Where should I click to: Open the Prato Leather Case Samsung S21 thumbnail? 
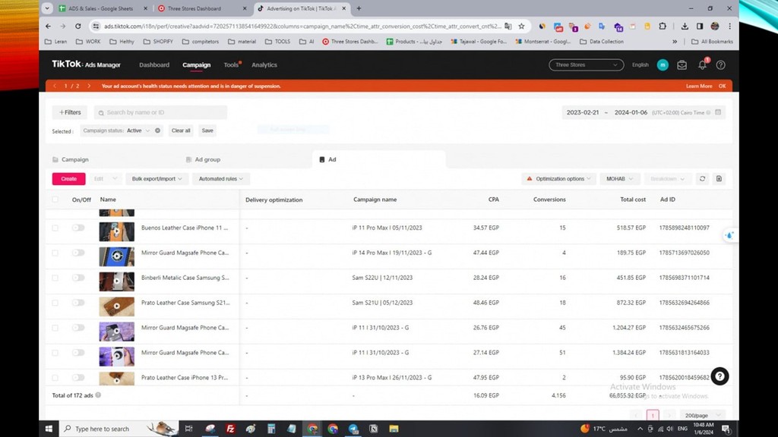pyautogui.click(x=116, y=307)
